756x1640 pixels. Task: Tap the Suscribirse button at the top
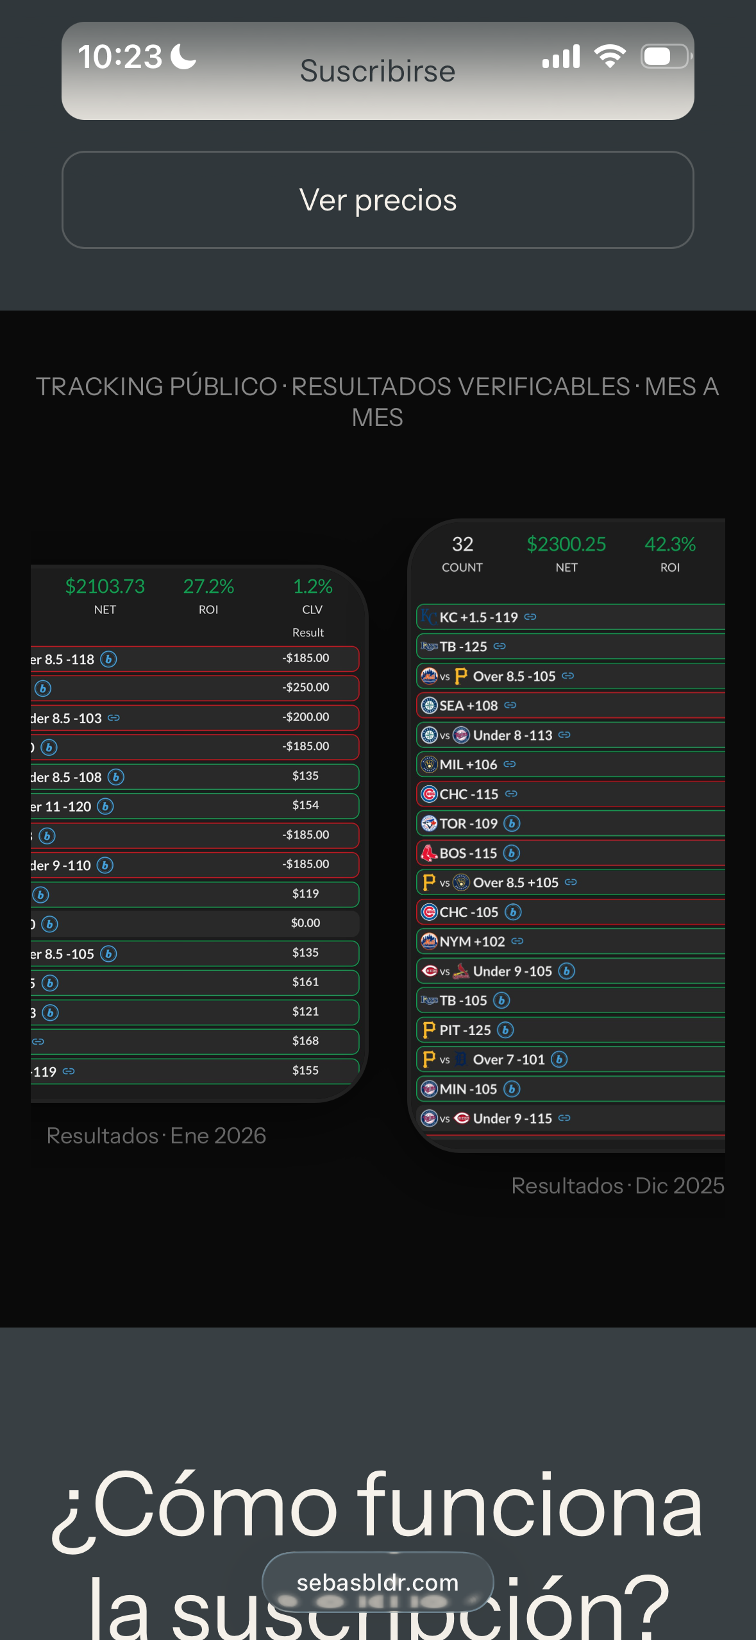click(x=378, y=70)
